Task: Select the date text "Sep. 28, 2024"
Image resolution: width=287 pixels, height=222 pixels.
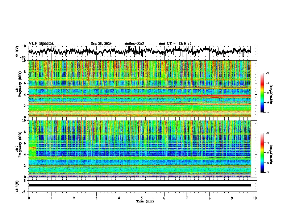Action: tap(101, 44)
